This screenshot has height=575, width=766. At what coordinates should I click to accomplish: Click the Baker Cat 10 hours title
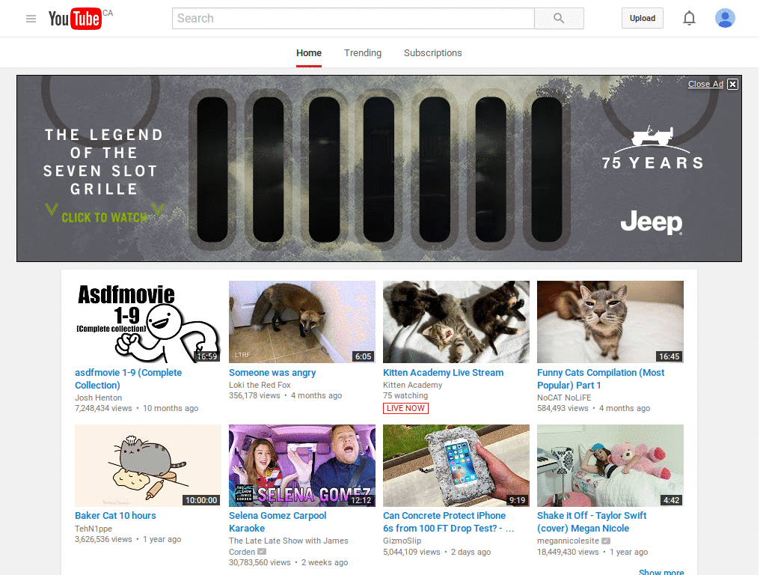[x=115, y=515]
